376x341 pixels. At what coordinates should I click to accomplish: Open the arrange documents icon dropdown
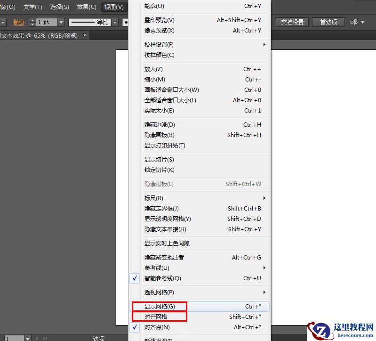click(x=357, y=22)
